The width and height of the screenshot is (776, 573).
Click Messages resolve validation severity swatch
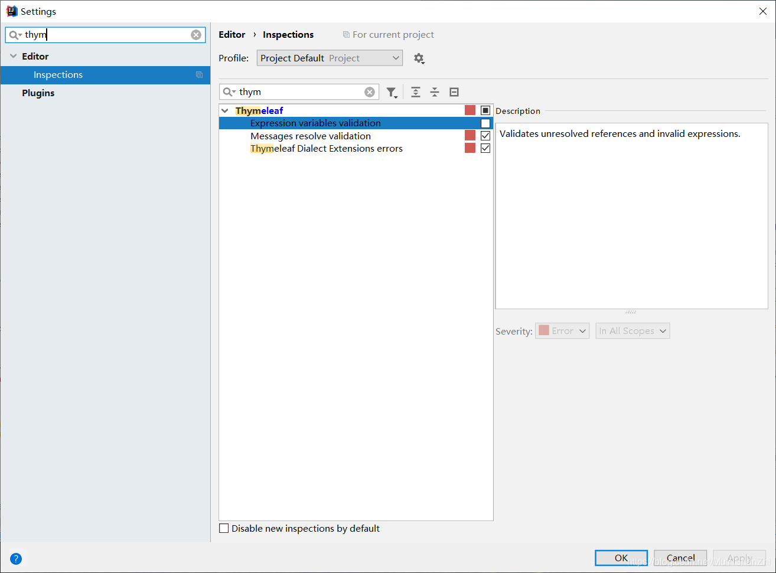[x=470, y=136]
